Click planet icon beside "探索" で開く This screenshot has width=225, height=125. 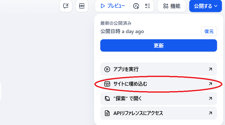(x=107, y=99)
